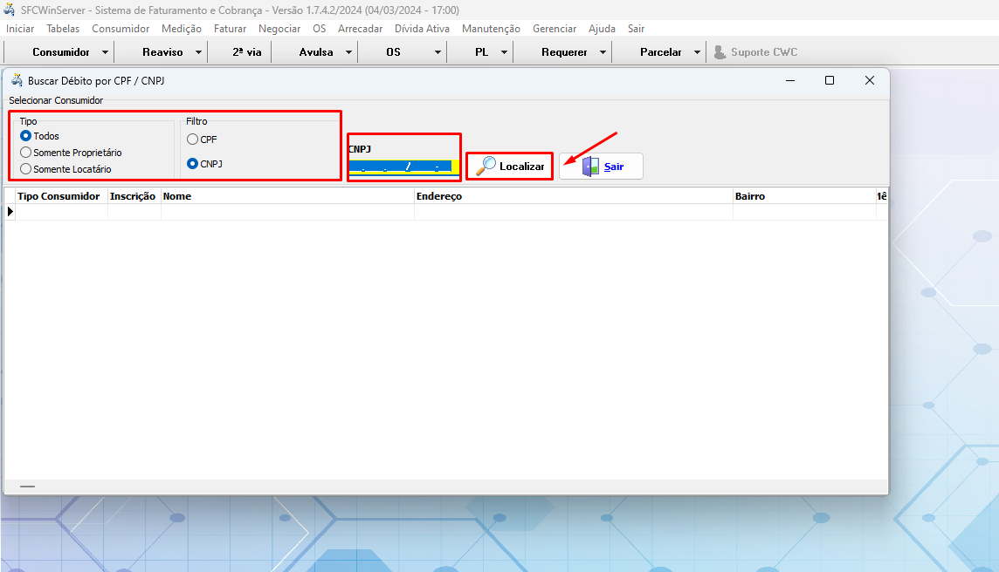Select the Todos radio option

[26, 136]
